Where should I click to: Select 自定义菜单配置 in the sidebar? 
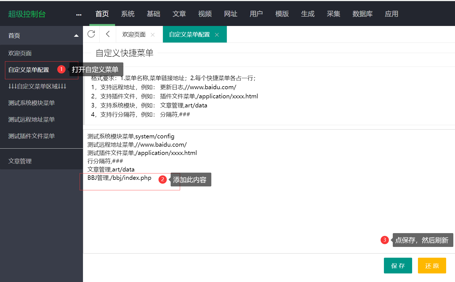click(28, 70)
